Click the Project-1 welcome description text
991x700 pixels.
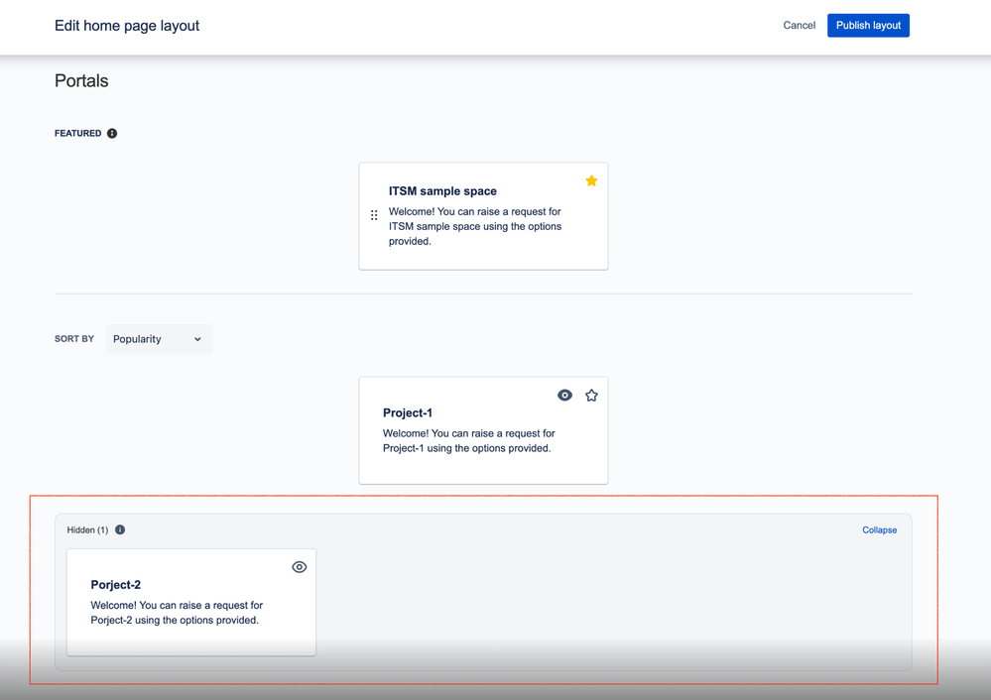click(x=469, y=441)
